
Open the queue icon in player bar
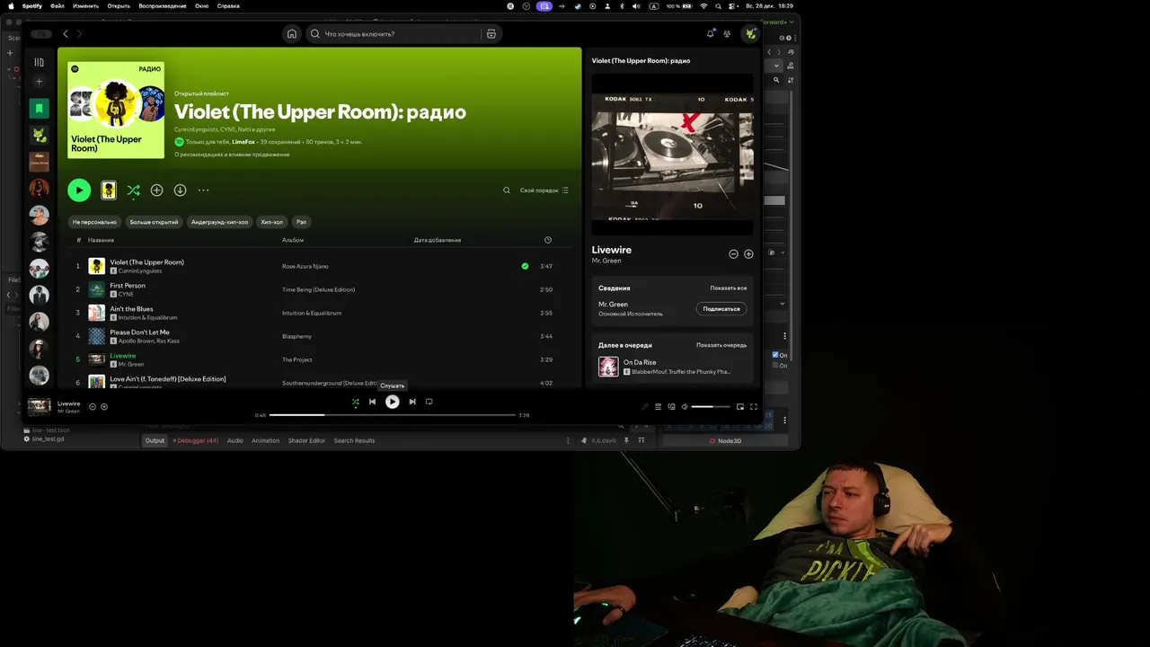pyautogui.click(x=658, y=407)
